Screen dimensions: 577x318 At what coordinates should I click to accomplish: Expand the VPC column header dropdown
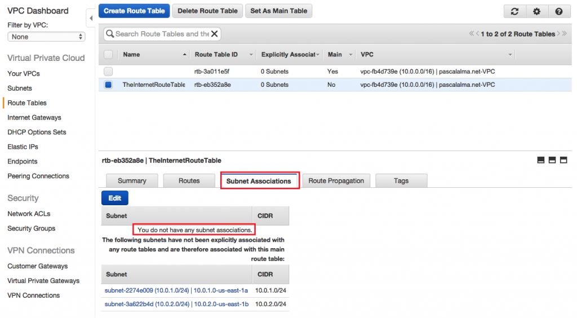(x=511, y=55)
